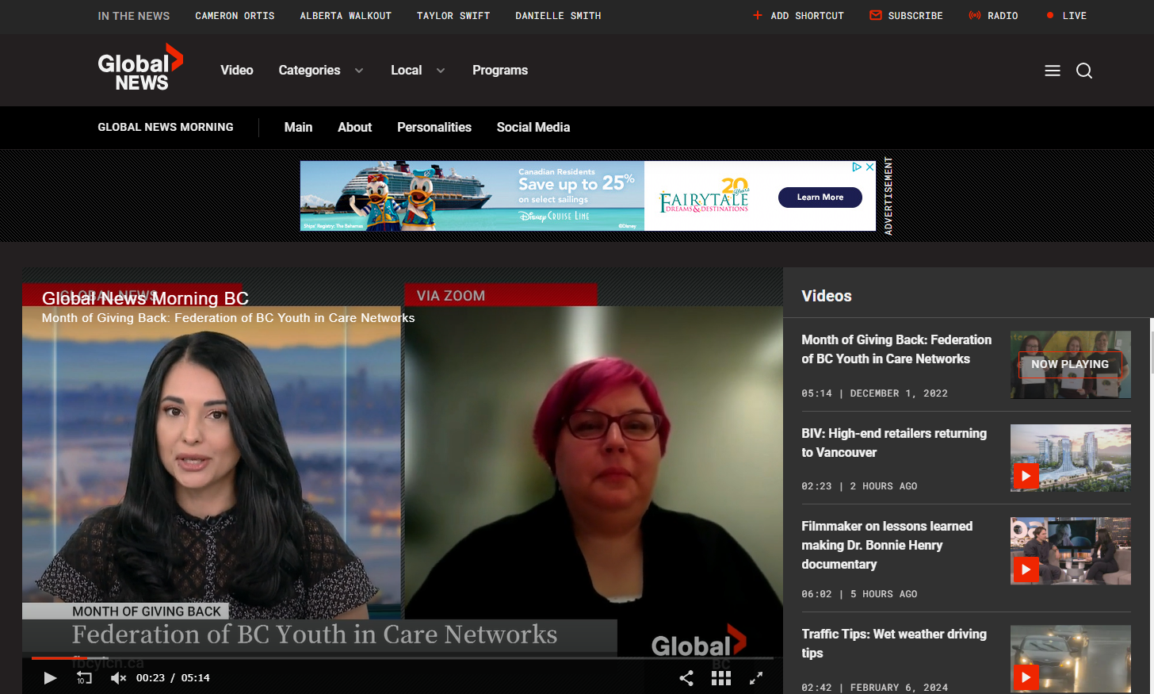Select the Main tab
1154x694 pixels.
tap(298, 127)
